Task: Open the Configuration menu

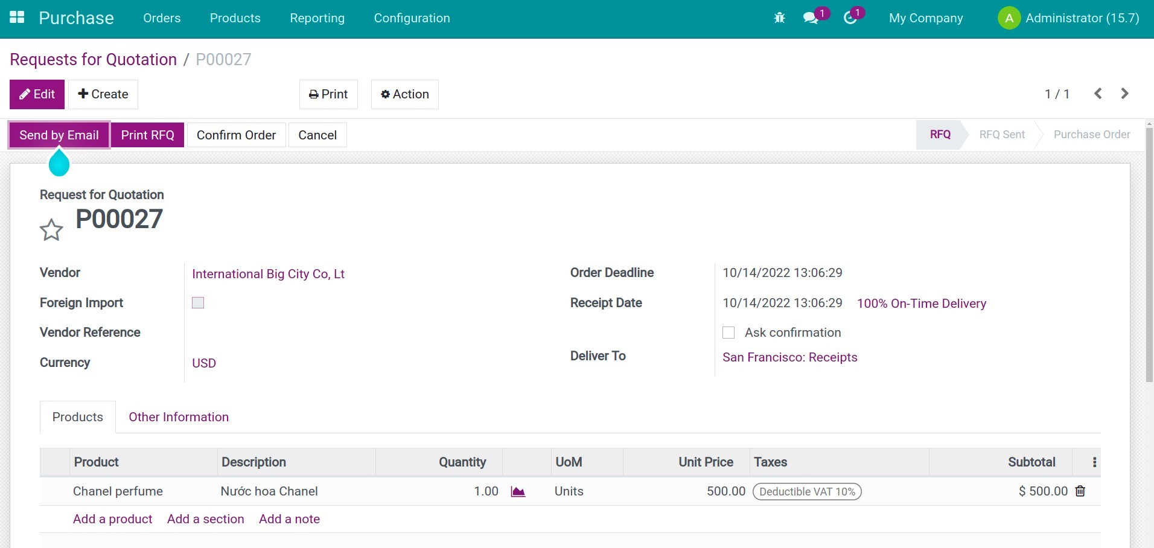Action: pos(412,18)
